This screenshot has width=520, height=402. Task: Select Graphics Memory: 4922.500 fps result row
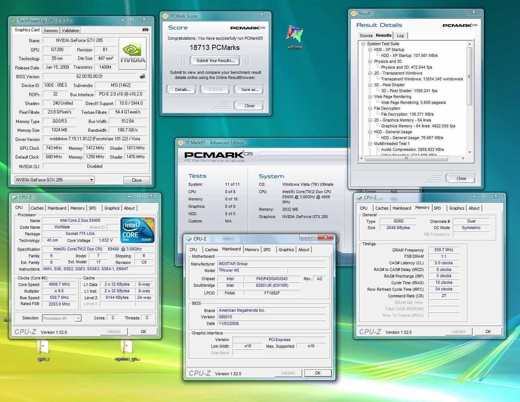point(418,126)
